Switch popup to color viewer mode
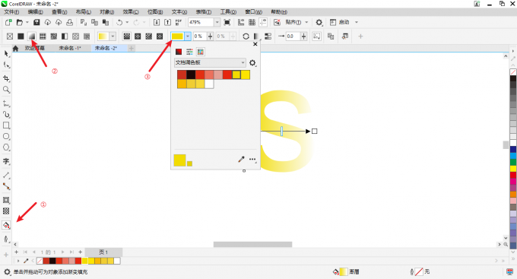This screenshot has height=279, width=517. click(179, 52)
